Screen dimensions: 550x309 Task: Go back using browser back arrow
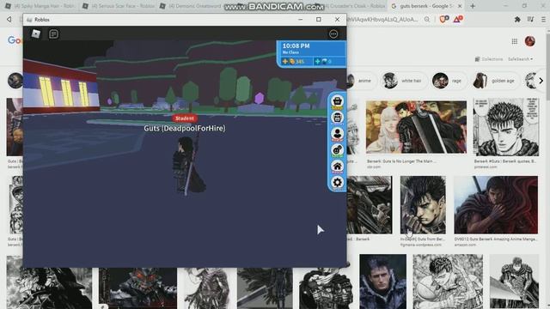tap(9, 20)
